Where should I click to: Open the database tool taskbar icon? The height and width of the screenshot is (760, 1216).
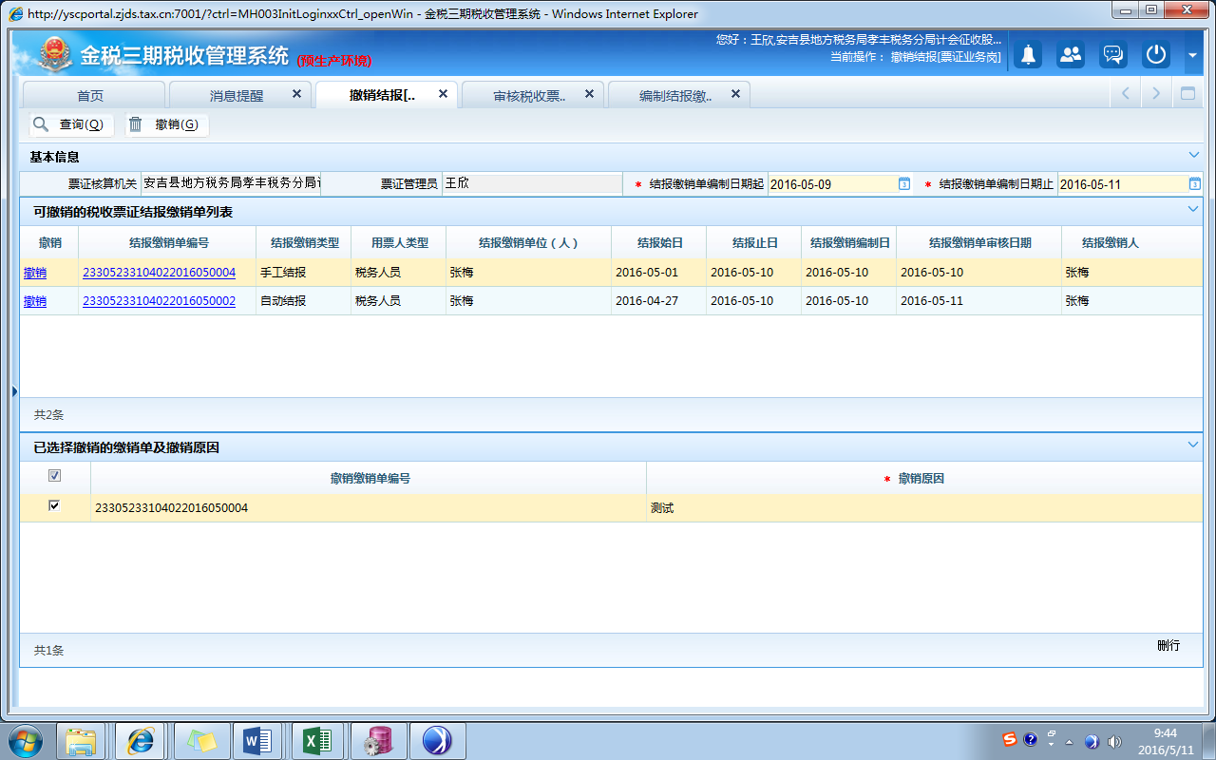click(378, 740)
